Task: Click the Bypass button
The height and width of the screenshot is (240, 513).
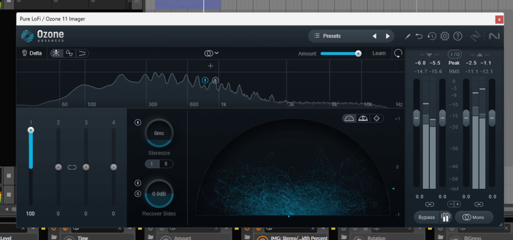Action: pos(427,217)
